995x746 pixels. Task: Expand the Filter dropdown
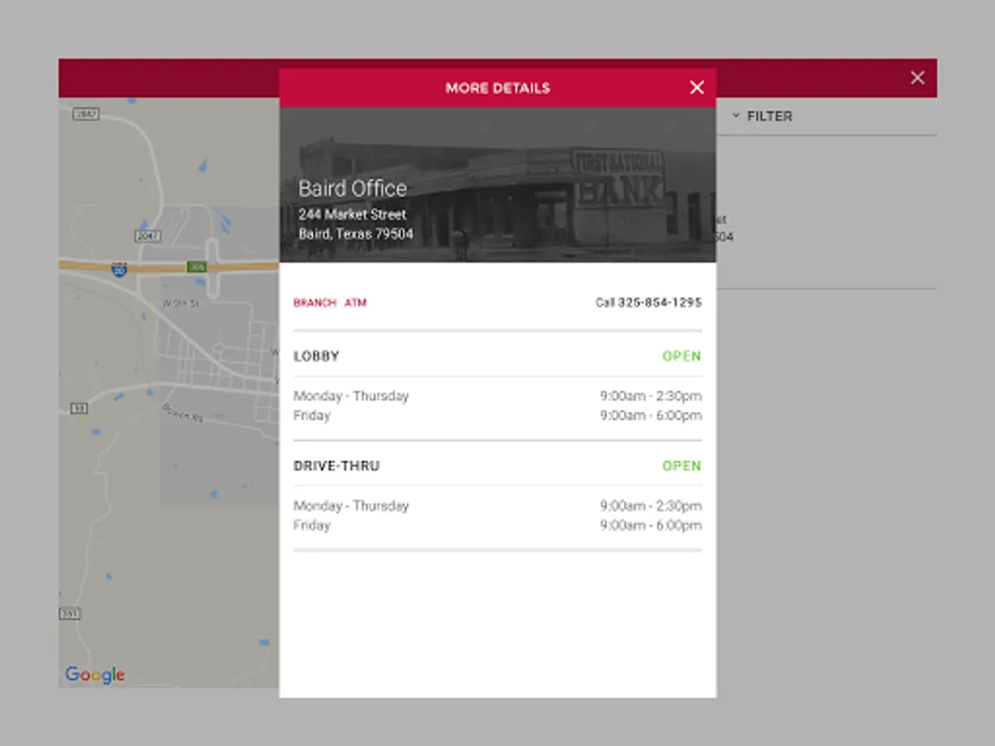(x=761, y=116)
